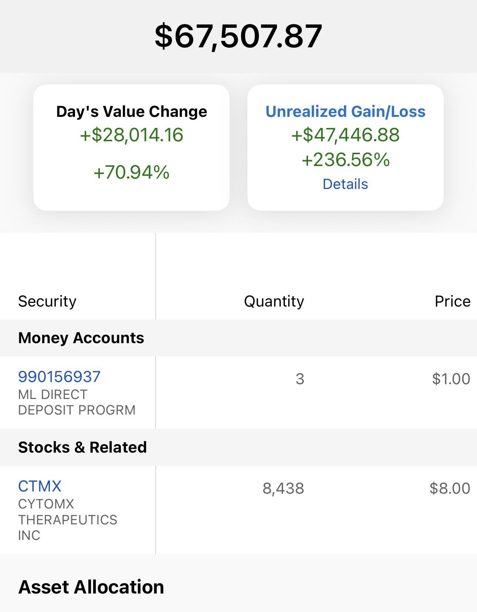Click the +$28,014.16 day change amount
This screenshot has width=477, height=612.
point(132,135)
